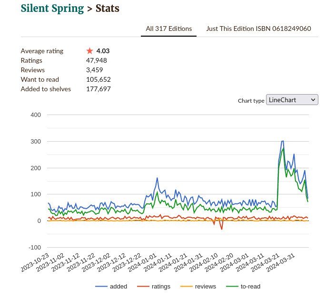The image size is (336, 298).
Task: Click the red star average rating icon
Action: (89, 51)
